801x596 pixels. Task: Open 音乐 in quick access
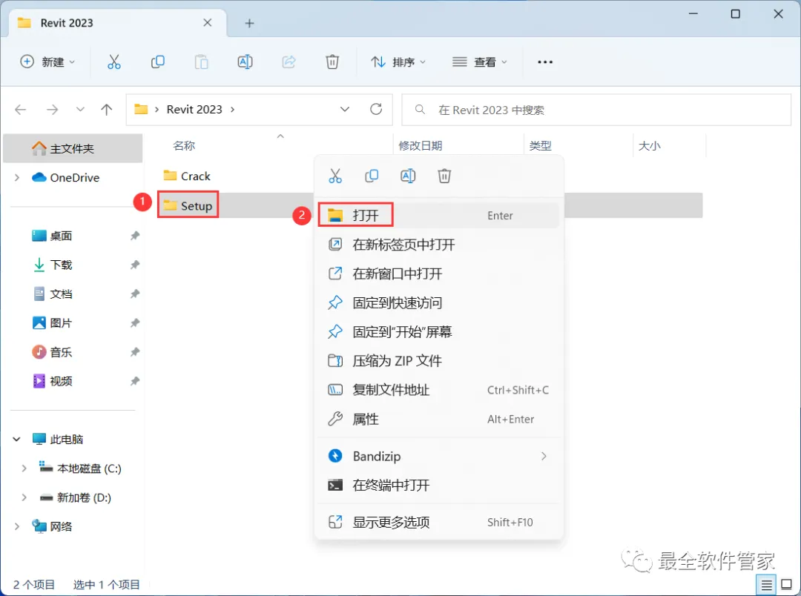coord(52,352)
